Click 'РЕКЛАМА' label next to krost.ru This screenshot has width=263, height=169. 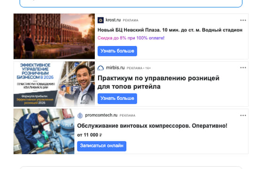coord(131,20)
